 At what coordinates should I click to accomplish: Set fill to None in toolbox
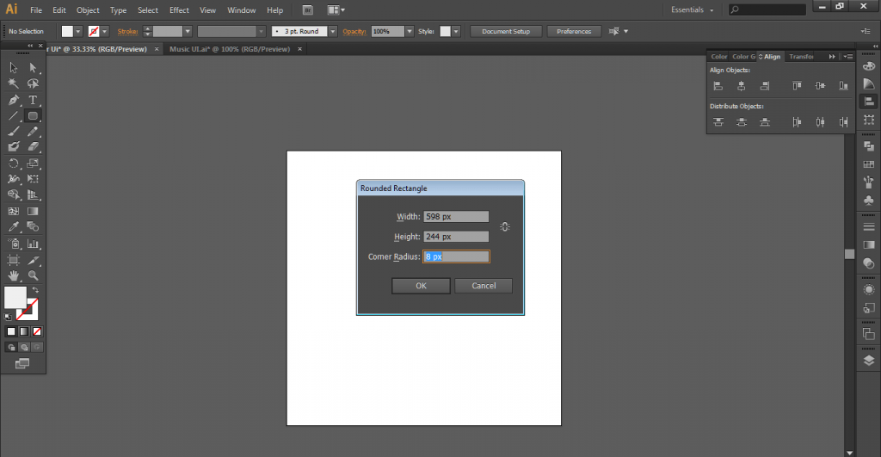pyautogui.click(x=38, y=330)
